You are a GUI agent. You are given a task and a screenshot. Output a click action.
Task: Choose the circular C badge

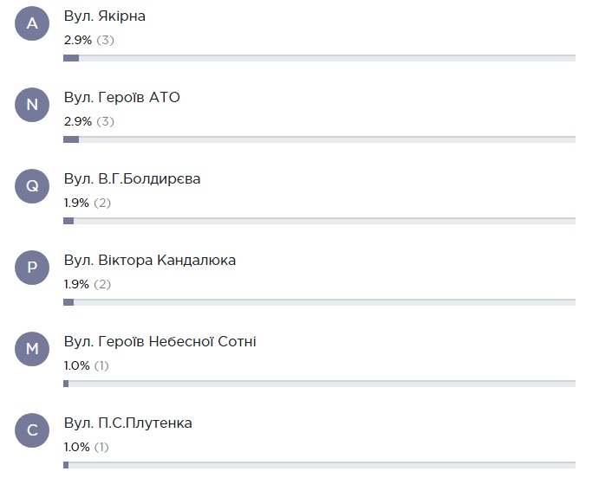click(32, 430)
